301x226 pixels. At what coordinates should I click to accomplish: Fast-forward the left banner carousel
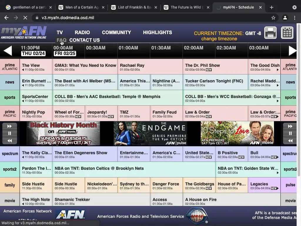point(10,126)
